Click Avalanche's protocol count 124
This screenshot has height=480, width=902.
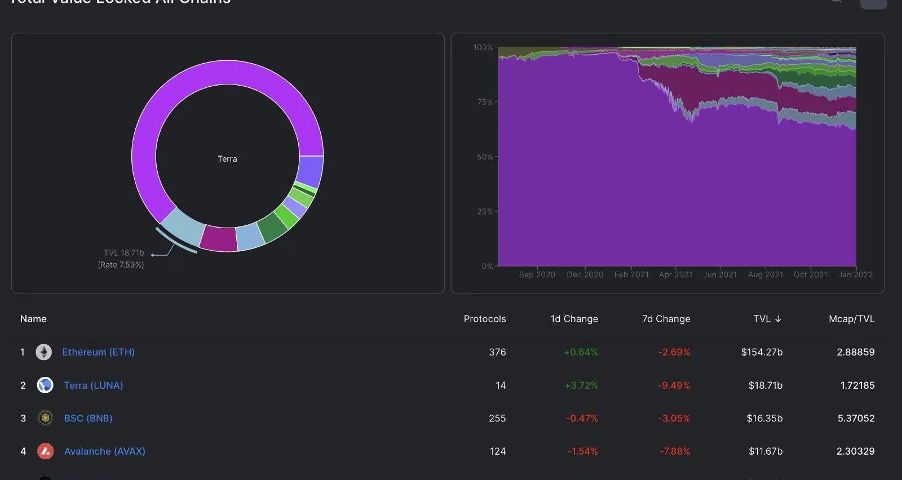coord(498,451)
